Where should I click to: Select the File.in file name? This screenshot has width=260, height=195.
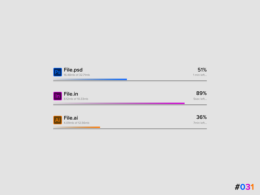pos(71,94)
